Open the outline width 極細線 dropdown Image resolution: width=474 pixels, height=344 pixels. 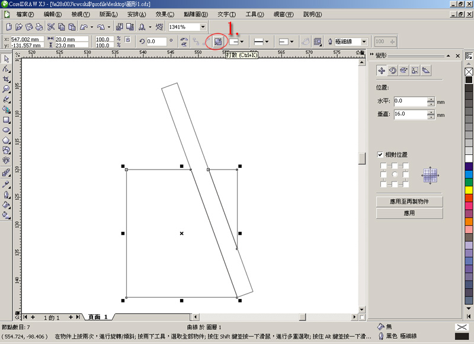364,42
